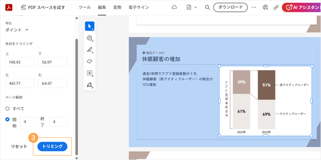The width and height of the screenshot is (321, 160).
Task: Click the crop box bottom edge handle
Action: pos(265,136)
